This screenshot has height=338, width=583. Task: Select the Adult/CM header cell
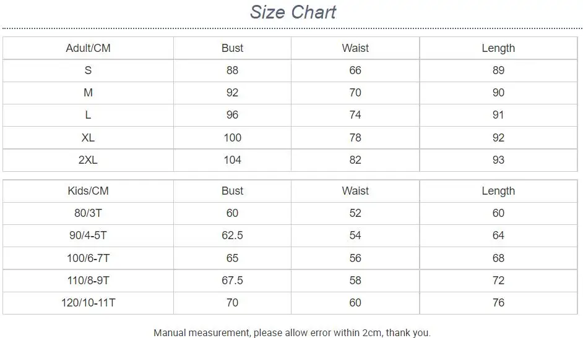point(88,48)
